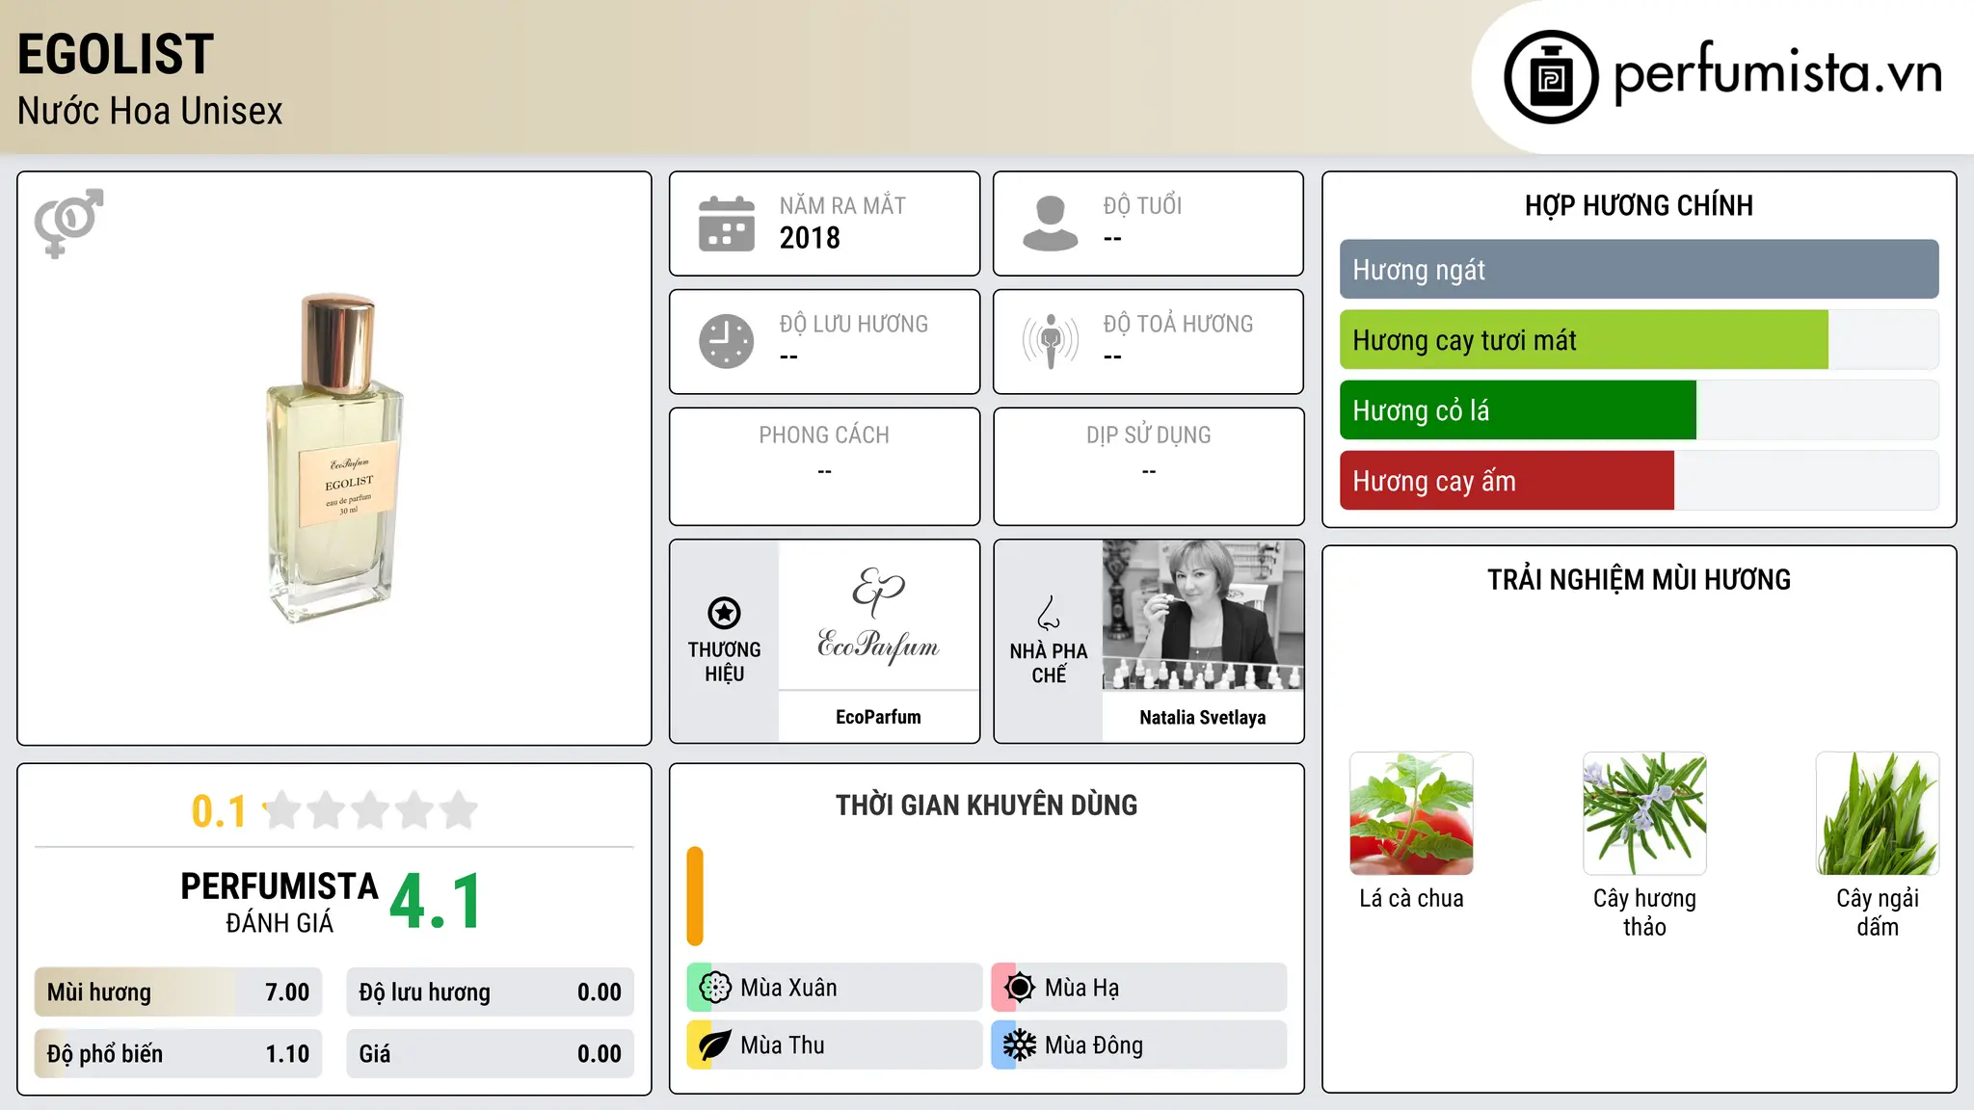Viewport: 1974px width, 1110px height.
Task: Select the Cây hương thảo note image
Action: click(x=1644, y=813)
